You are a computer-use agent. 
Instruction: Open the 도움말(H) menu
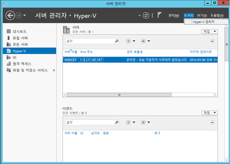click(217, 15)
